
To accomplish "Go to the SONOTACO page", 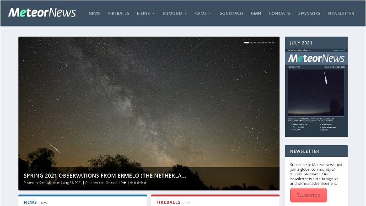I will [231, 13].
